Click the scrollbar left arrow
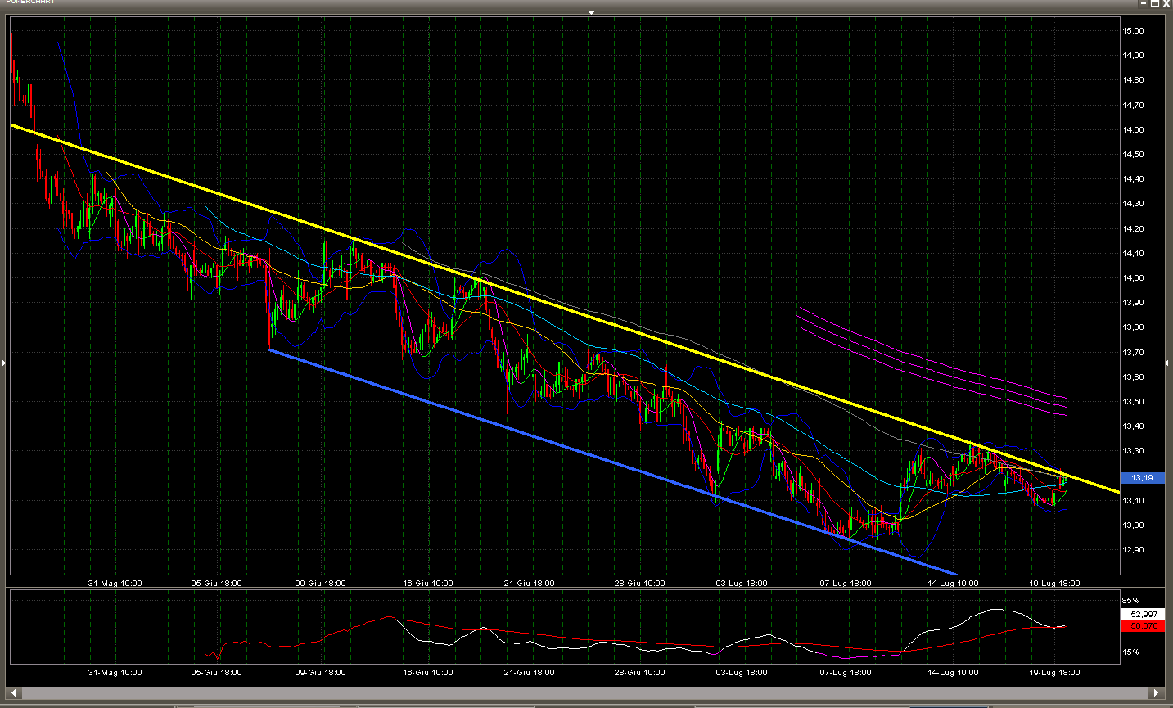 [x=12, y=693]
